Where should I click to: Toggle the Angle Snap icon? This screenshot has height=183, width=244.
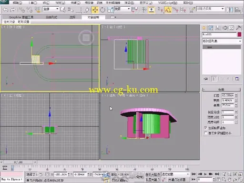(x=168, y=10)
